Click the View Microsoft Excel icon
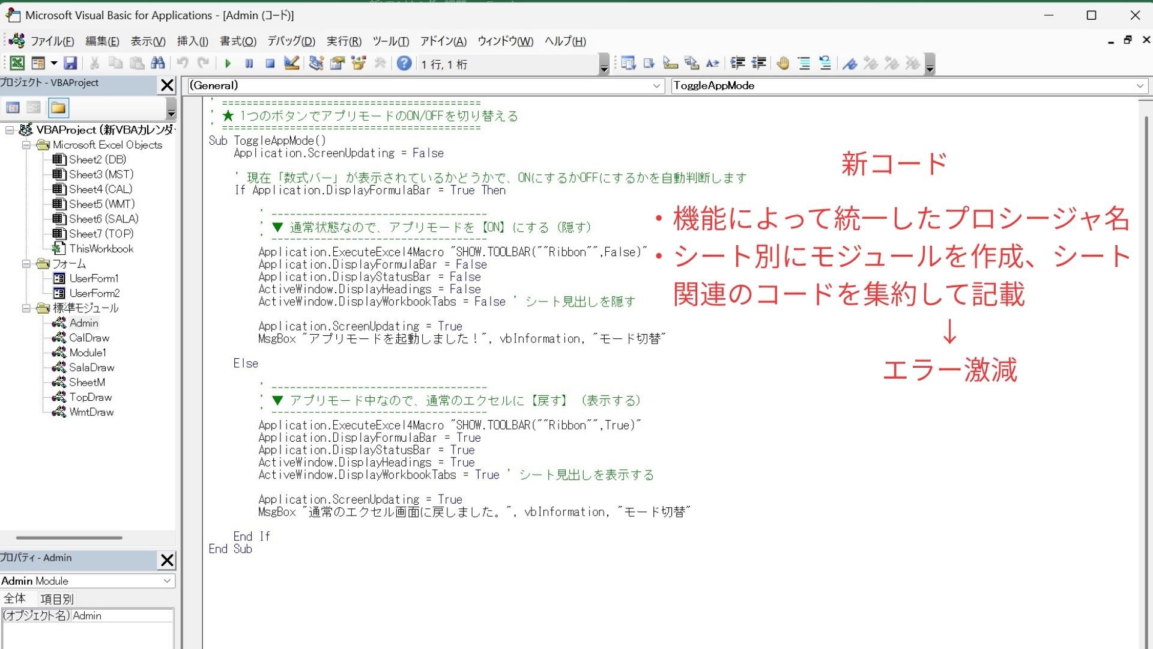1153x649 pixels. tap(17, 63)
